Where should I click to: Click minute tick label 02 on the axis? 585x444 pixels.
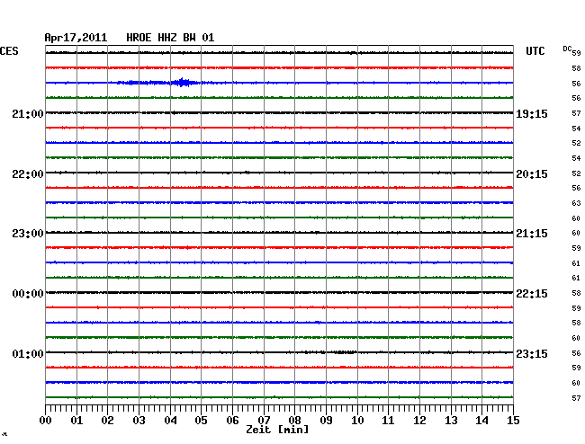(x=107, y=421)
